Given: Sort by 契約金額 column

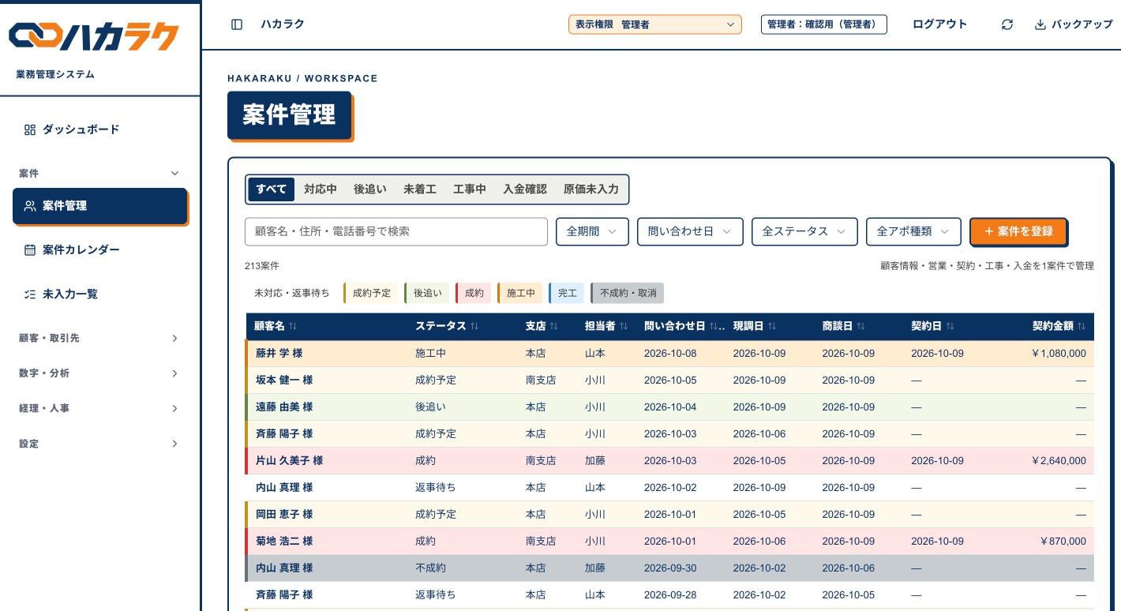Looking at the screenshot, I should (x=1059, y=326).
